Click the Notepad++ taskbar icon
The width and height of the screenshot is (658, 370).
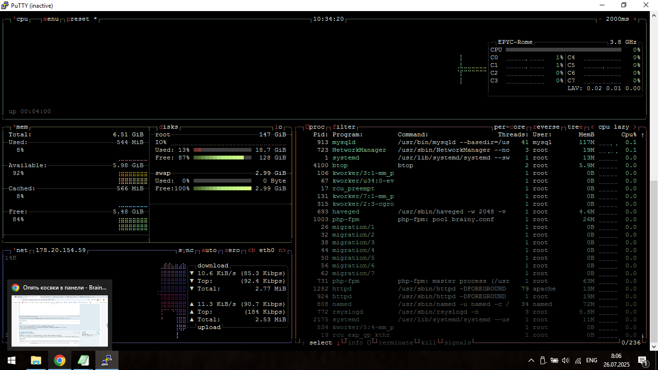point(83,360)
